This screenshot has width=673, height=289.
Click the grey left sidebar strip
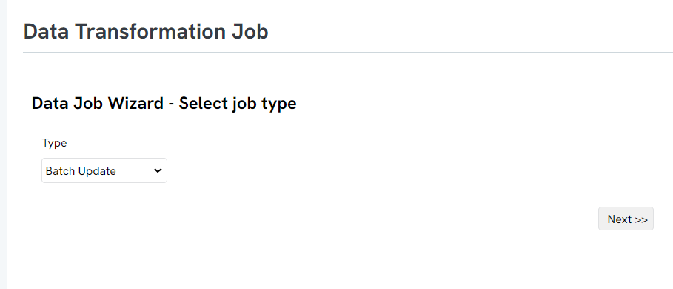[3, 144]
